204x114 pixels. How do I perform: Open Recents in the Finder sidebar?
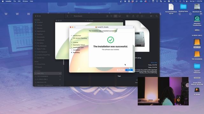coord(40,28)
